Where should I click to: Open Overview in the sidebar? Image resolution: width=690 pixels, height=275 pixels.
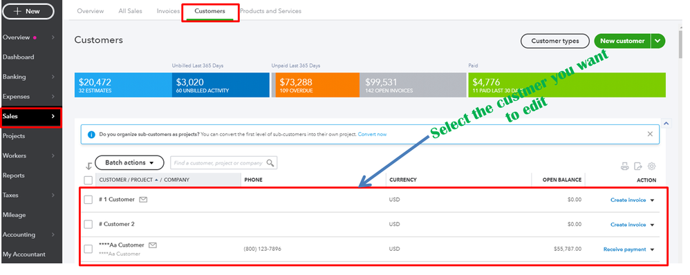(x=17, y=37)
